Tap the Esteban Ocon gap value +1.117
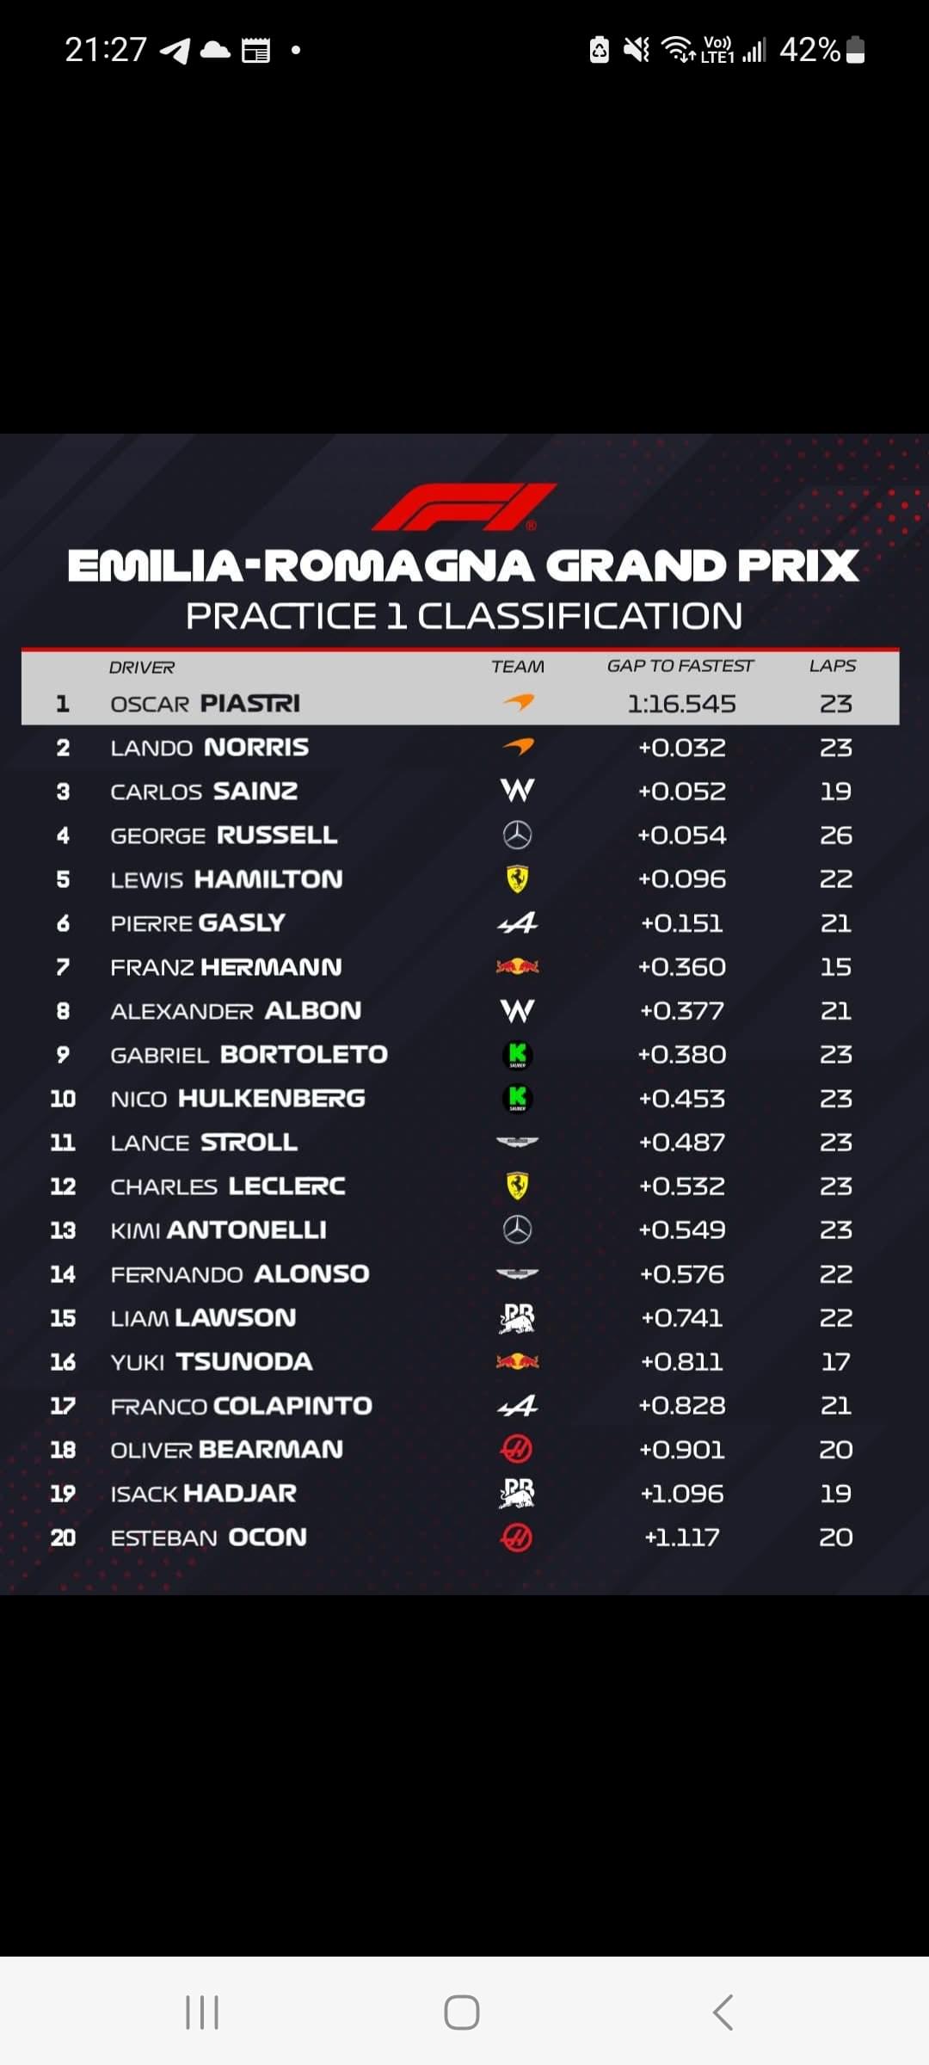929x2065 pixels. tap(682, 1538)
